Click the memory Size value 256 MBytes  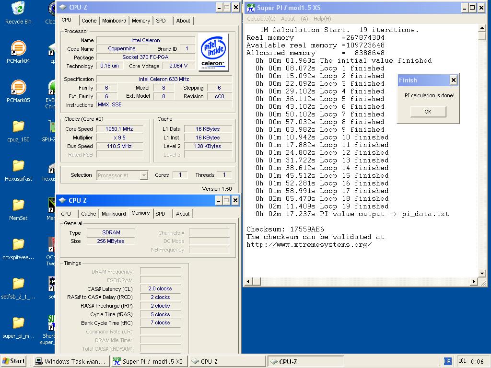click(111, 241)
